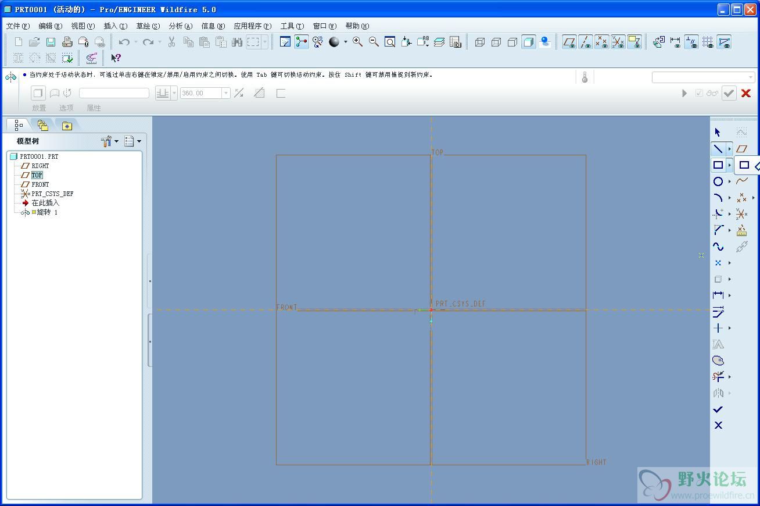Click the Zoom Out magnifier icon
760x506 pixels.
coord(374,42)
